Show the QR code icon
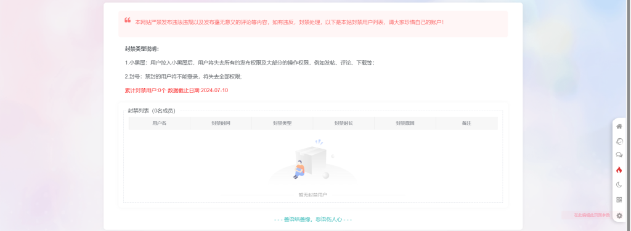This screenshot has height=231, width=631. pos(619,200)
